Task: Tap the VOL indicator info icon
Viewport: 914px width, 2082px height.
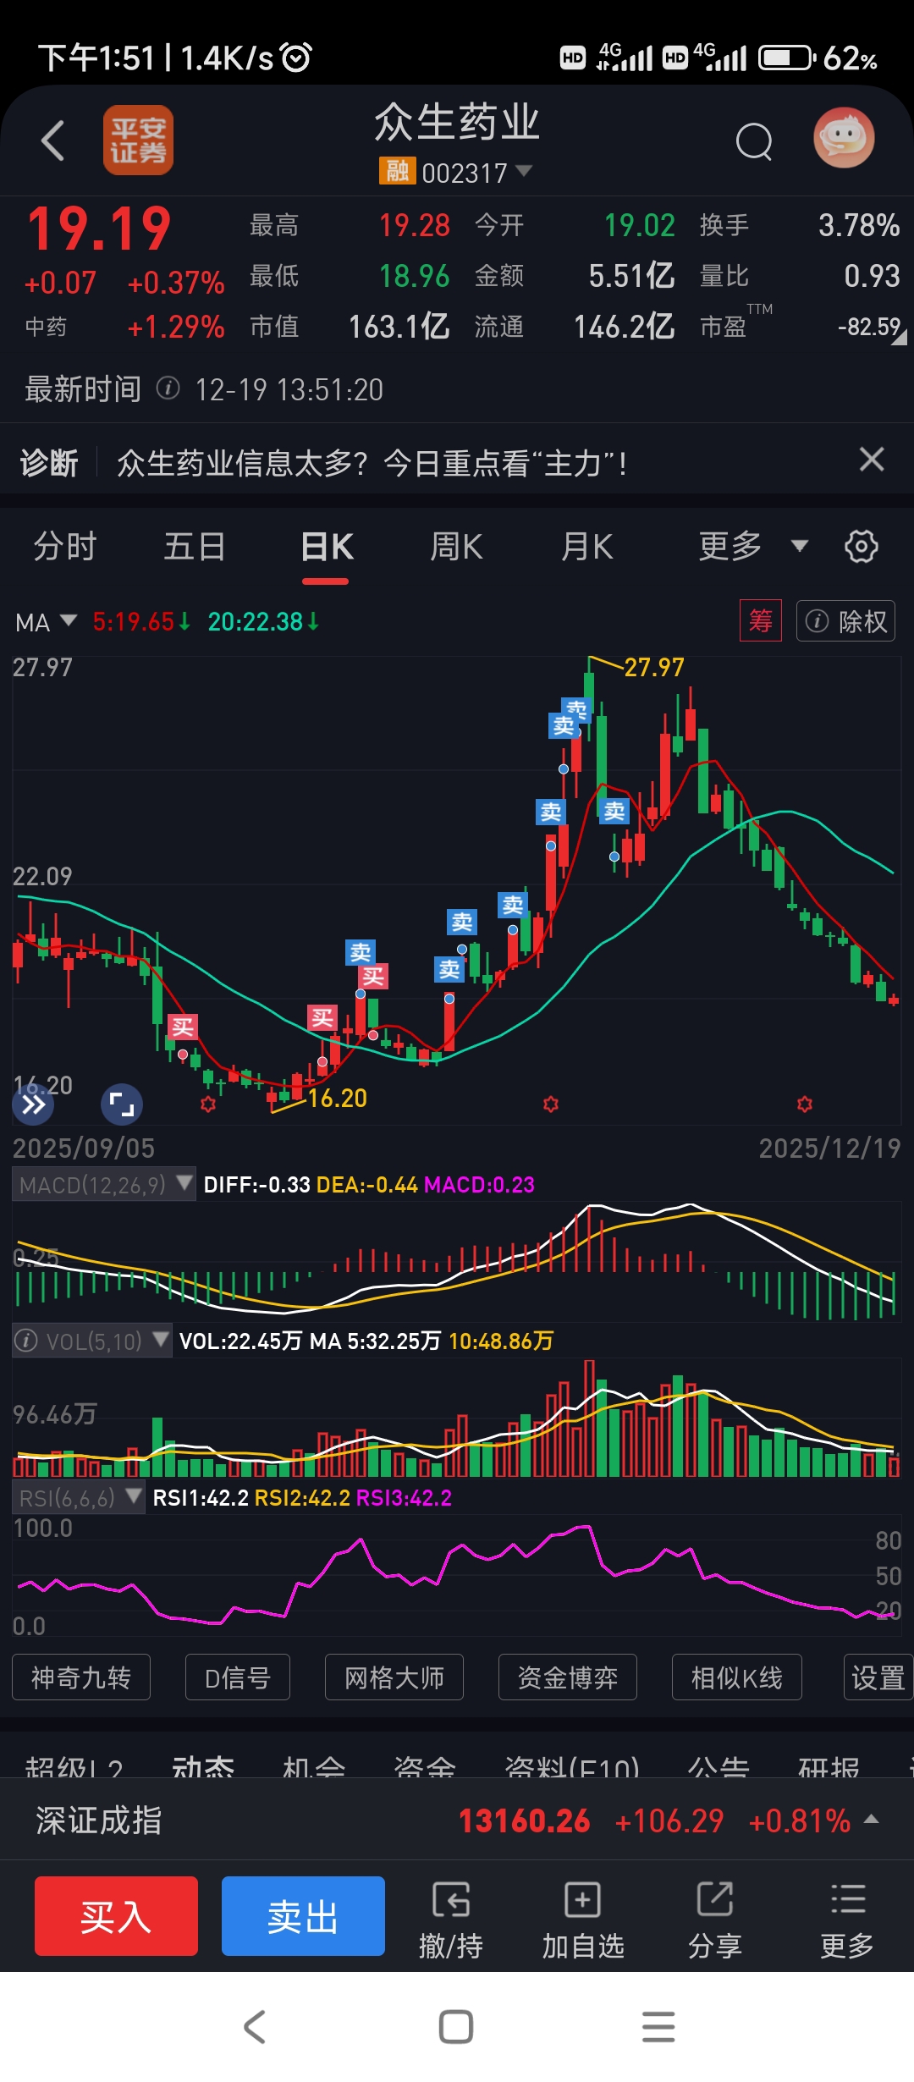Action: [26, 1341]
